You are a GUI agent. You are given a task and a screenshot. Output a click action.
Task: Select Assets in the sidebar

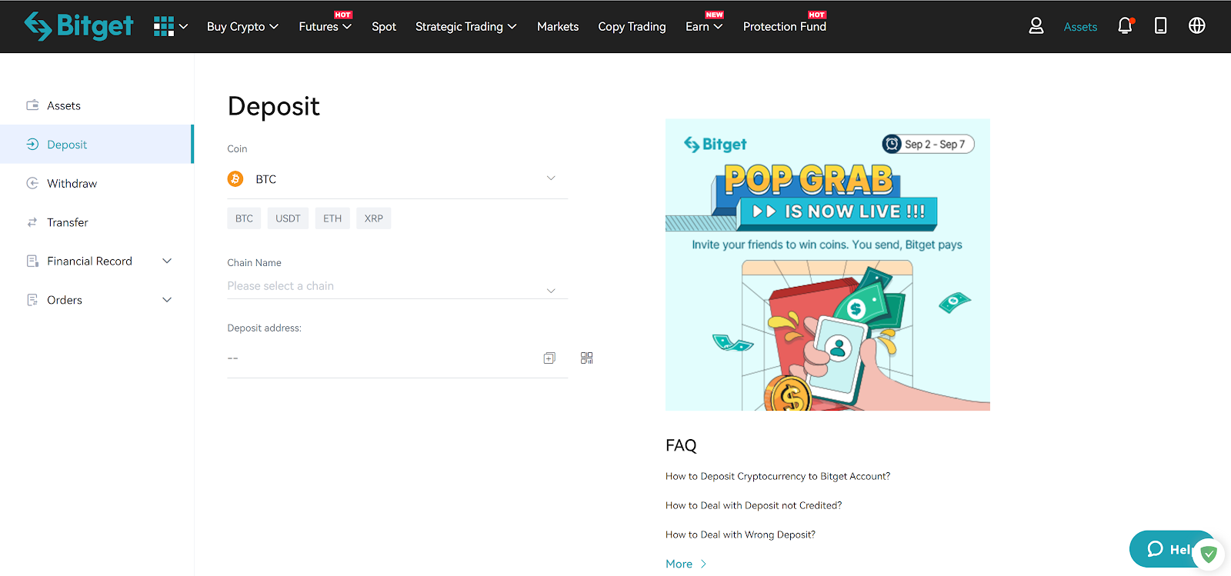[97, 105]
